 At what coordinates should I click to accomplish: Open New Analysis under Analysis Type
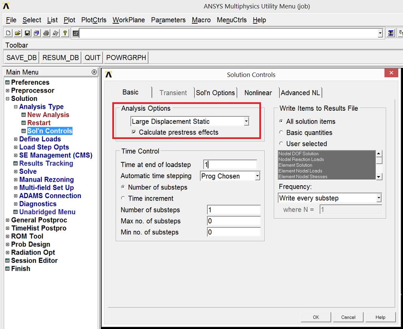[48, 115]
